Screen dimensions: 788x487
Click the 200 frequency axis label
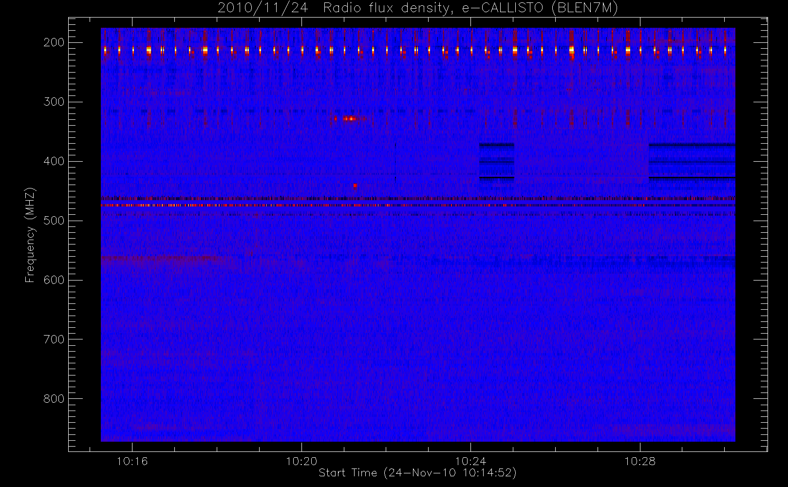(54, 42)
